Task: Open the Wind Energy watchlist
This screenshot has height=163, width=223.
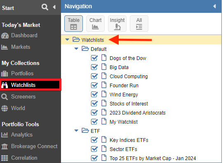Action: (x=124, y=95)
